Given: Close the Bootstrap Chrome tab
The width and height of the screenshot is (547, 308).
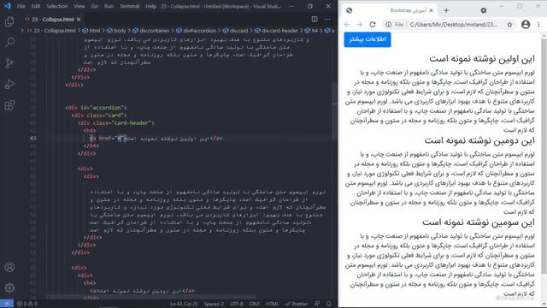Looking at the screenshot, I should [x=431, y=10].
